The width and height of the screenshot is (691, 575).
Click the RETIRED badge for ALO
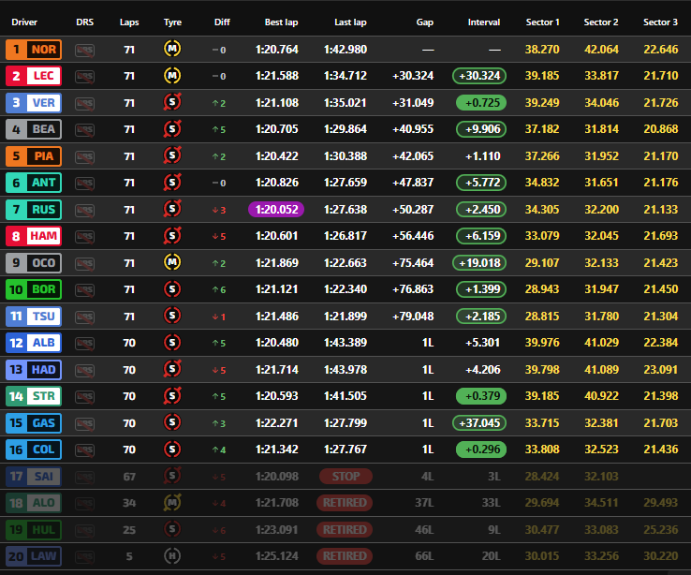(345, 503)
